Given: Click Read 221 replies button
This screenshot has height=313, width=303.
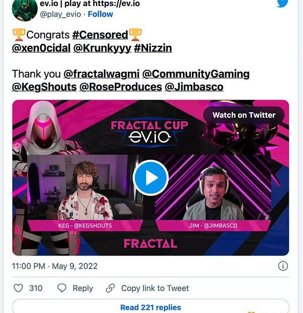Looking at the screenshot, I should click(150, 306).
